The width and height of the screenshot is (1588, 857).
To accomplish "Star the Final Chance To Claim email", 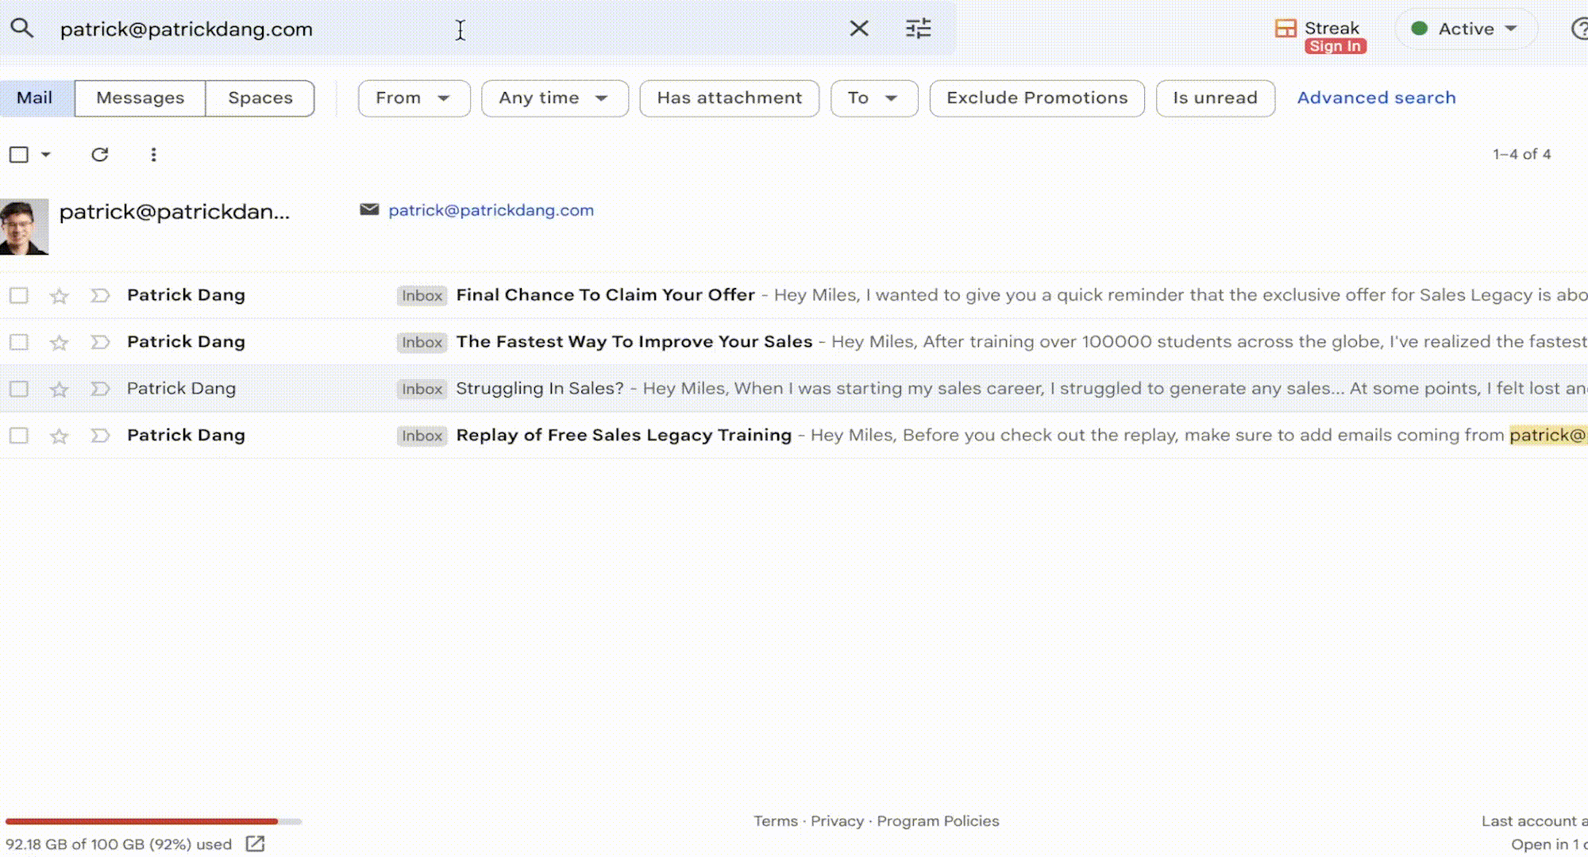I will point(59,296).
